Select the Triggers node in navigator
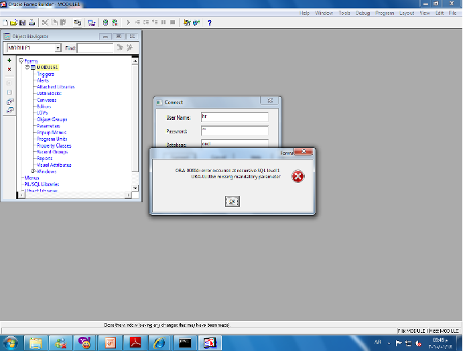 click(46, 74)
